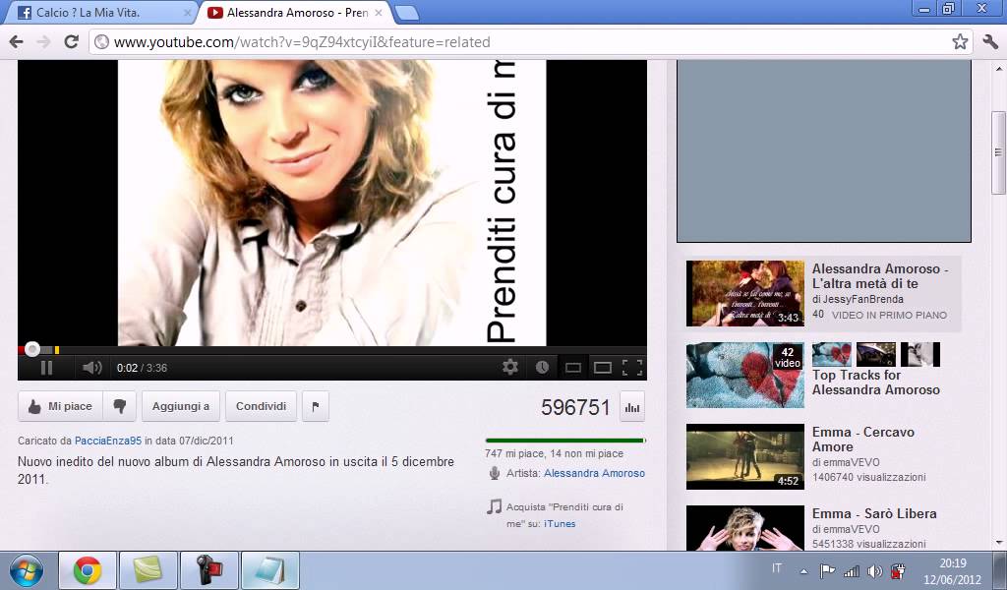Screen dimensions: 1007x590
Task: Open Action Center flag icon
Action: click(x=827, y=570)
